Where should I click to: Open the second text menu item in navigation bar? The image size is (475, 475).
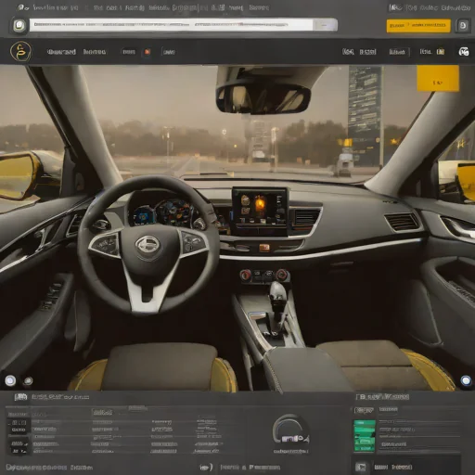95,52
